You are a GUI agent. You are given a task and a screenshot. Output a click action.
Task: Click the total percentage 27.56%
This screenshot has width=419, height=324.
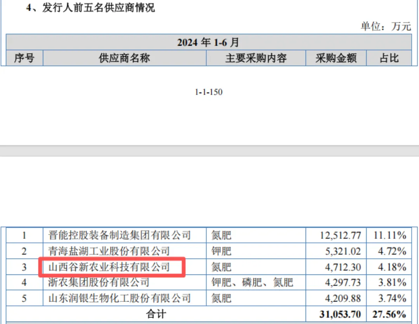[389, 314]
